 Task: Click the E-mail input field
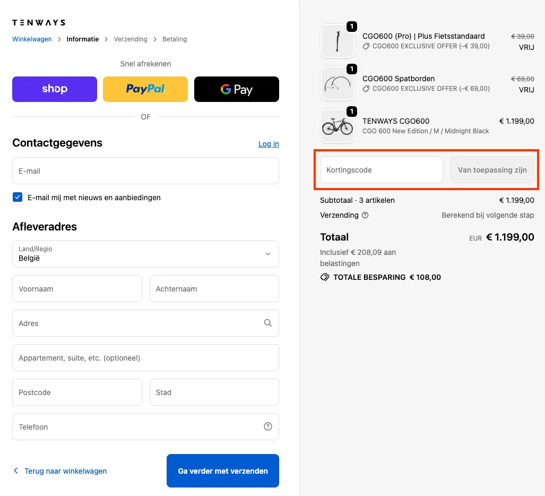pos(145,171)
